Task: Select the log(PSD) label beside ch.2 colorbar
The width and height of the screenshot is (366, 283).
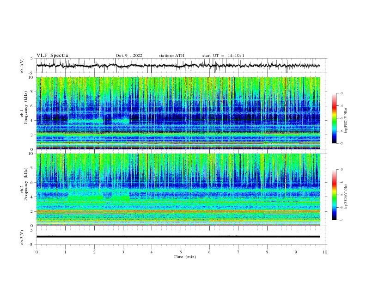Action: click(346, 197)
